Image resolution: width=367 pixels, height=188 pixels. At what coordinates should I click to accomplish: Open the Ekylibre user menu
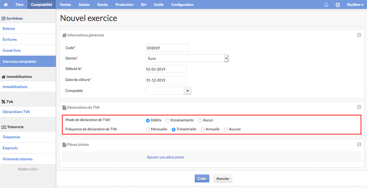point(355,5)
